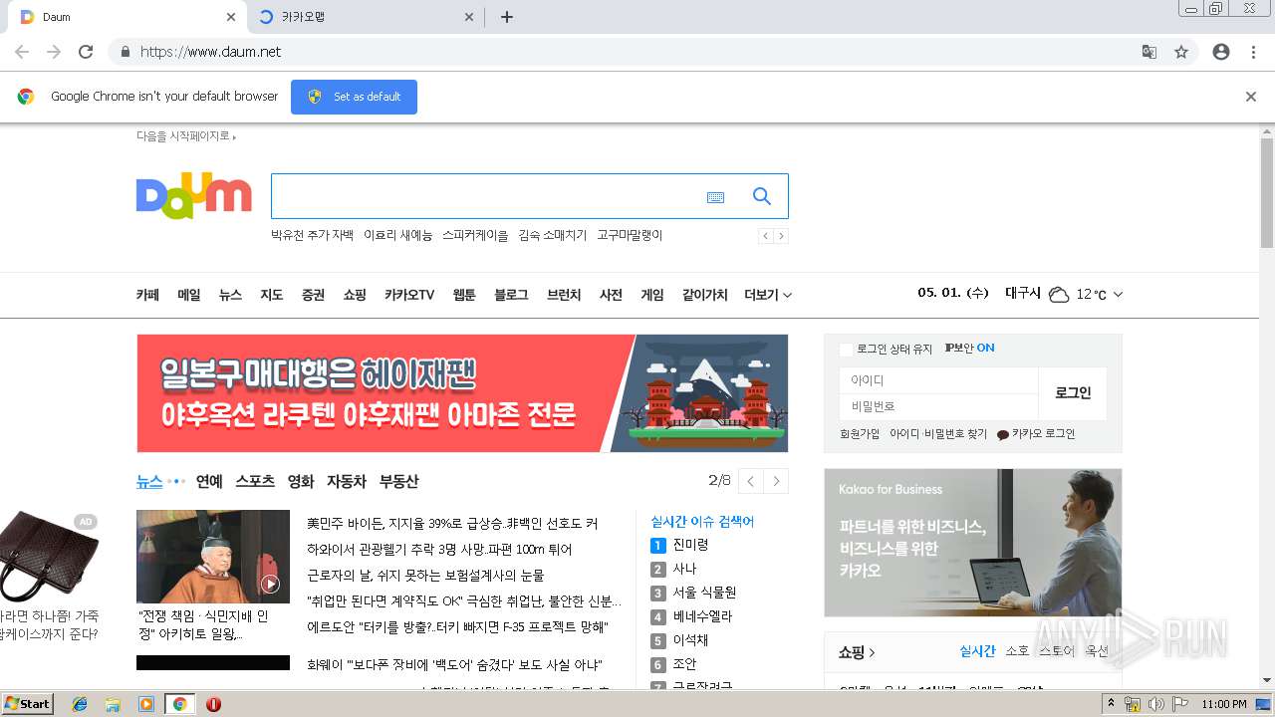Open the on-screen keyboard icon in search box
This screenshot has width=1275, height=717.
(715, 197)
